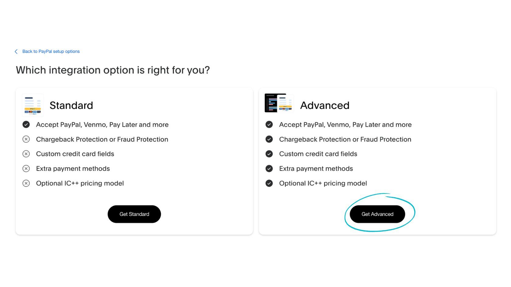Screen dimensions: 511x287
Task: Click the Get Standard button
Action: pyautogui.click(x=134, y=214)
